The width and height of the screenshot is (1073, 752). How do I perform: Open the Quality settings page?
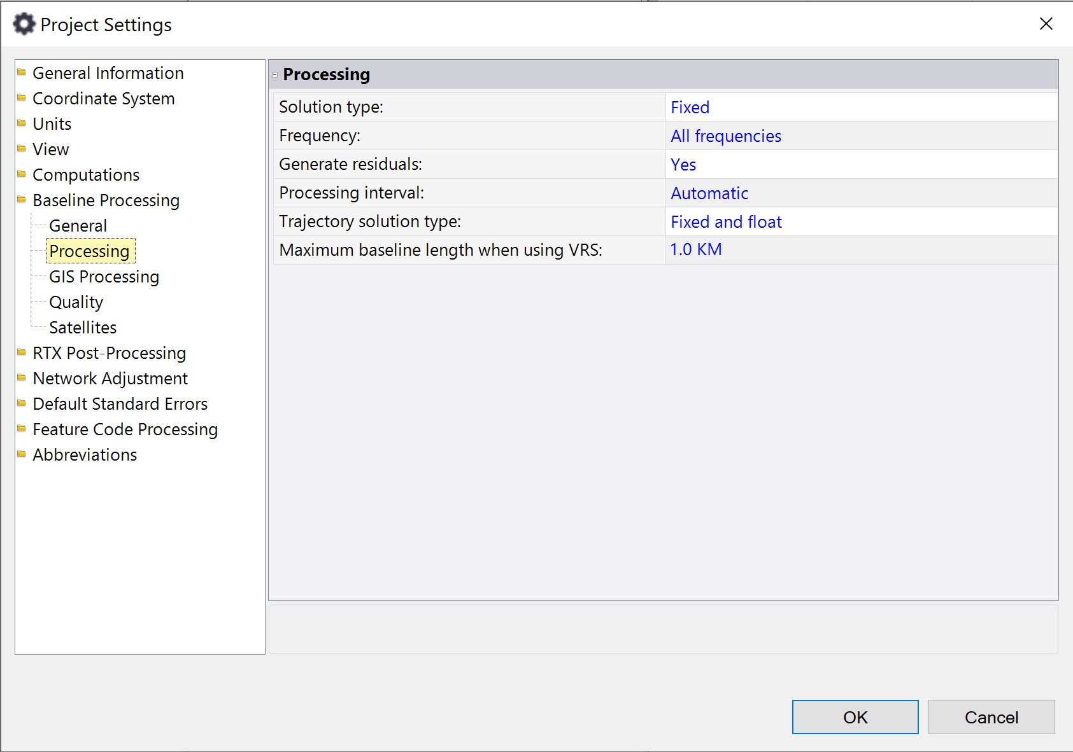point(76,302)
